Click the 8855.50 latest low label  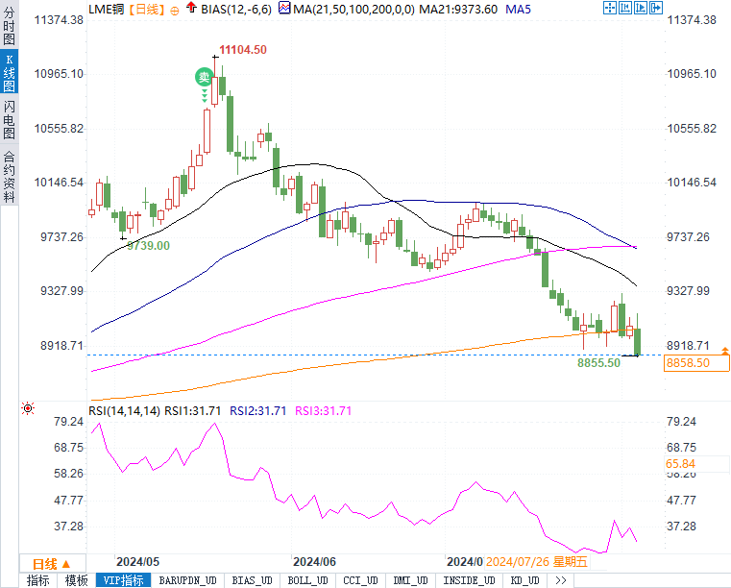[x=598, y=363]
